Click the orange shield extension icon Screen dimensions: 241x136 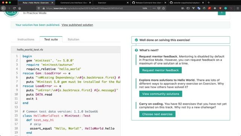coord(220,8)
